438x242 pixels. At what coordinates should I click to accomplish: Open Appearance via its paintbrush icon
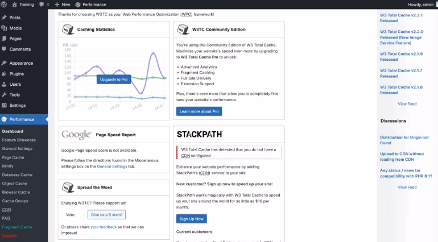point(5,63)
